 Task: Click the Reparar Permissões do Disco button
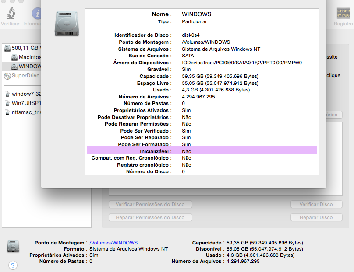pos(150,217)
